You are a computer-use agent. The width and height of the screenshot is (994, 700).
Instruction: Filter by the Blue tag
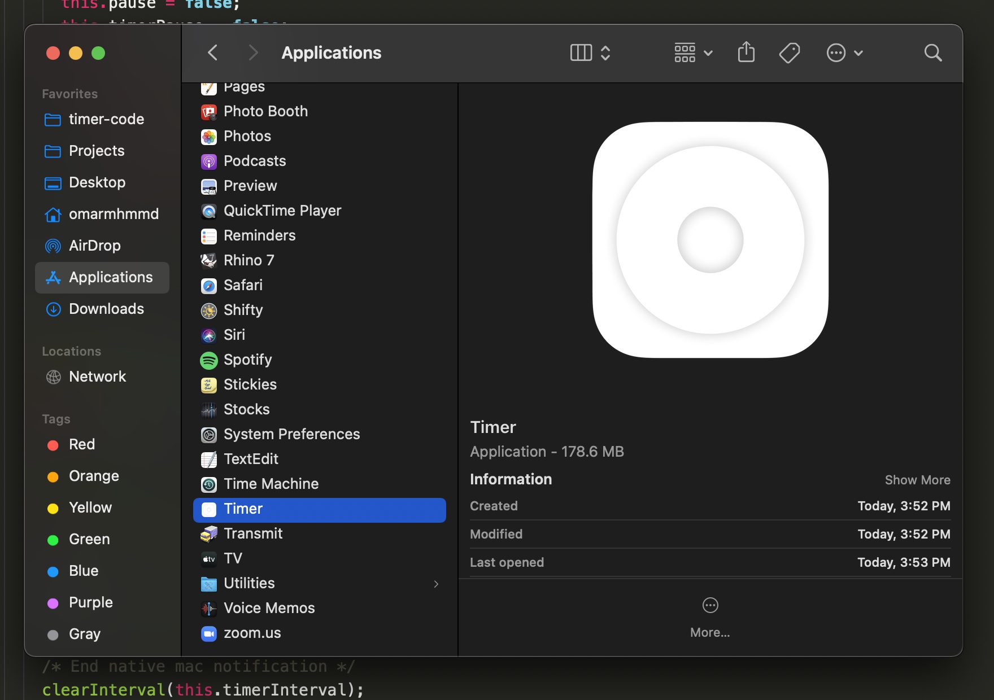(x=102, y=571)
